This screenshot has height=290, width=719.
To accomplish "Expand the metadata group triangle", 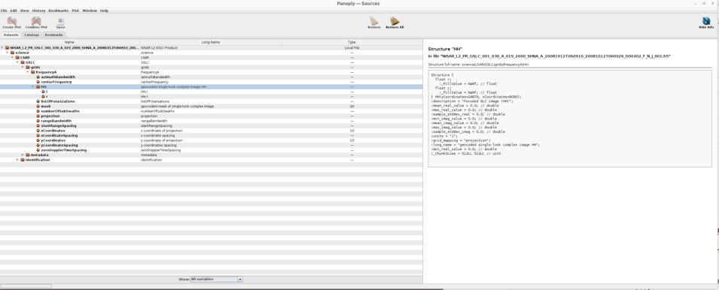I will coord(23,155).
